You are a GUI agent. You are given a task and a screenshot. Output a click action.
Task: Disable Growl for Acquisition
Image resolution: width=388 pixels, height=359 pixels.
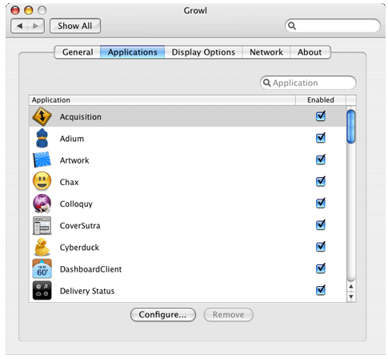click(321, 116)
